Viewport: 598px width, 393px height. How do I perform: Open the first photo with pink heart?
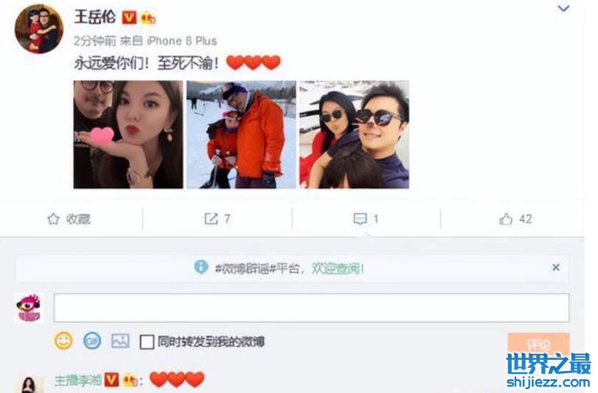click(128, 134)
